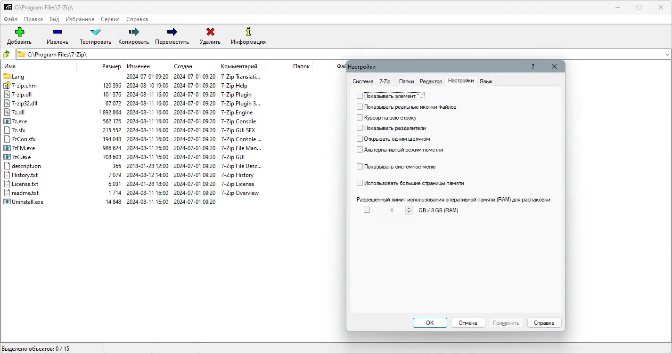
Task: Click the 7zFM.exe application icon
Action: 7,148
